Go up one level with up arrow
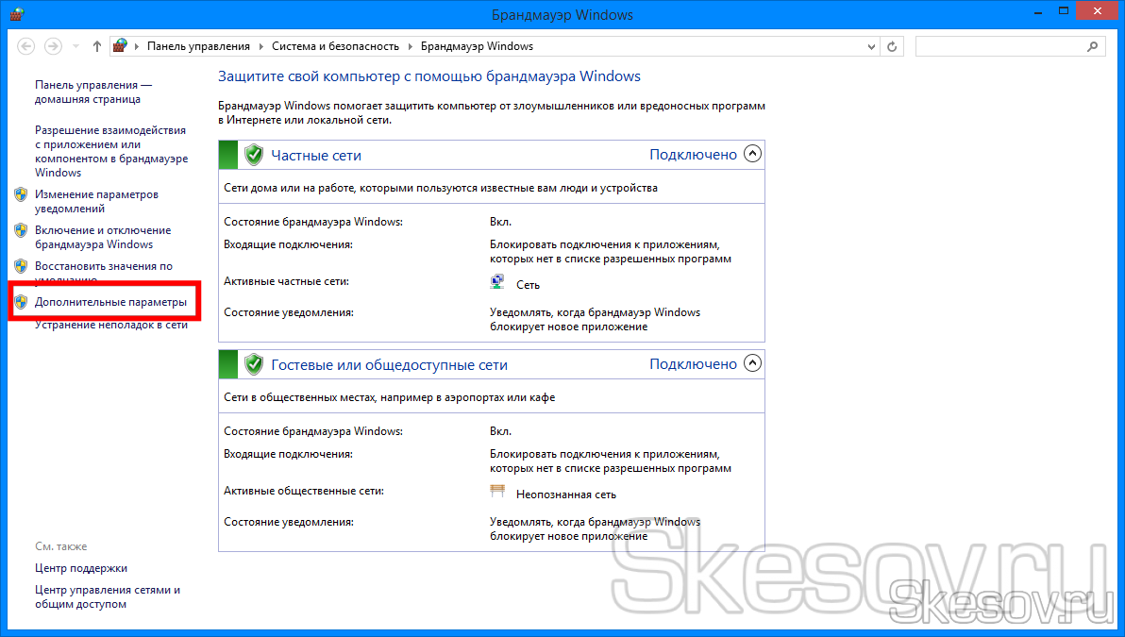 [97, 46]
